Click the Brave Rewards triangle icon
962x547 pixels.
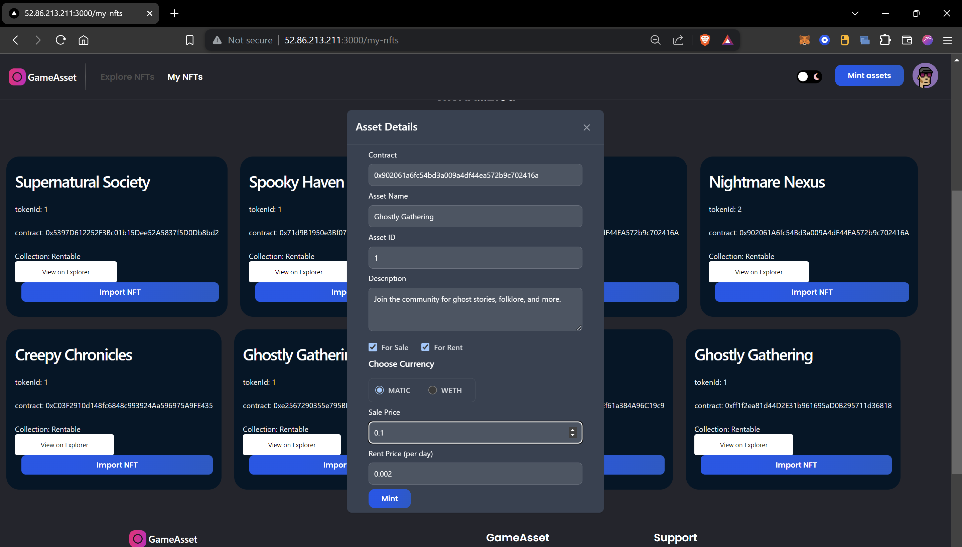727,40
